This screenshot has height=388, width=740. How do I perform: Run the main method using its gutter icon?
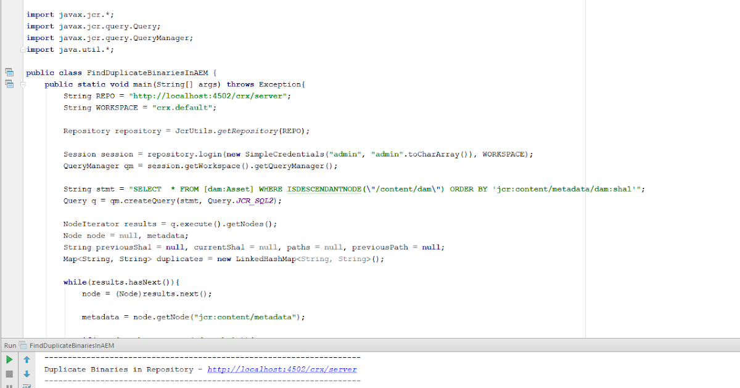[x=9, y=84]
